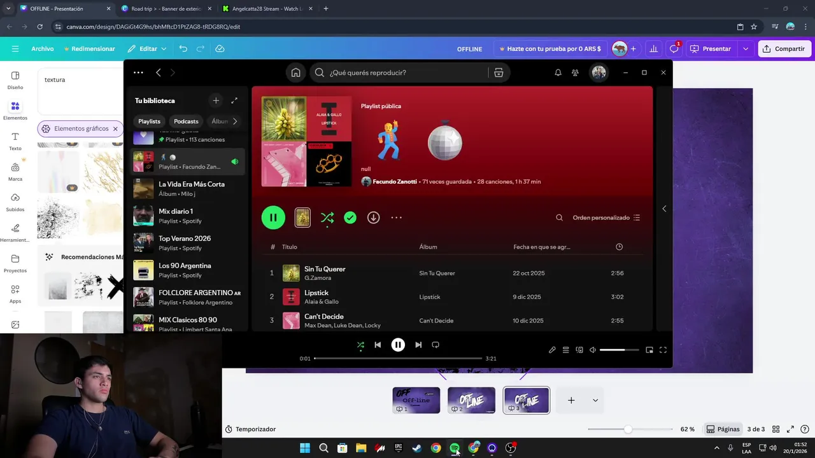Download the playlist with arrow icon
The image size is (815, 458).
point(373,218)
